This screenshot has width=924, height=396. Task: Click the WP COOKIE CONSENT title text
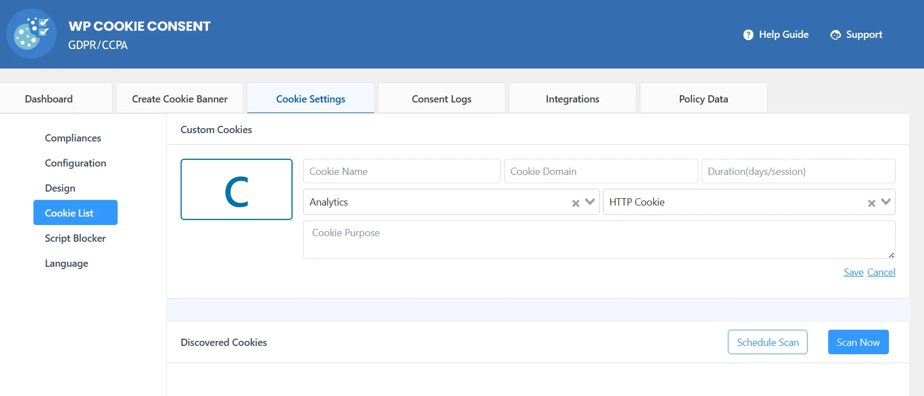tap(139, 26)
